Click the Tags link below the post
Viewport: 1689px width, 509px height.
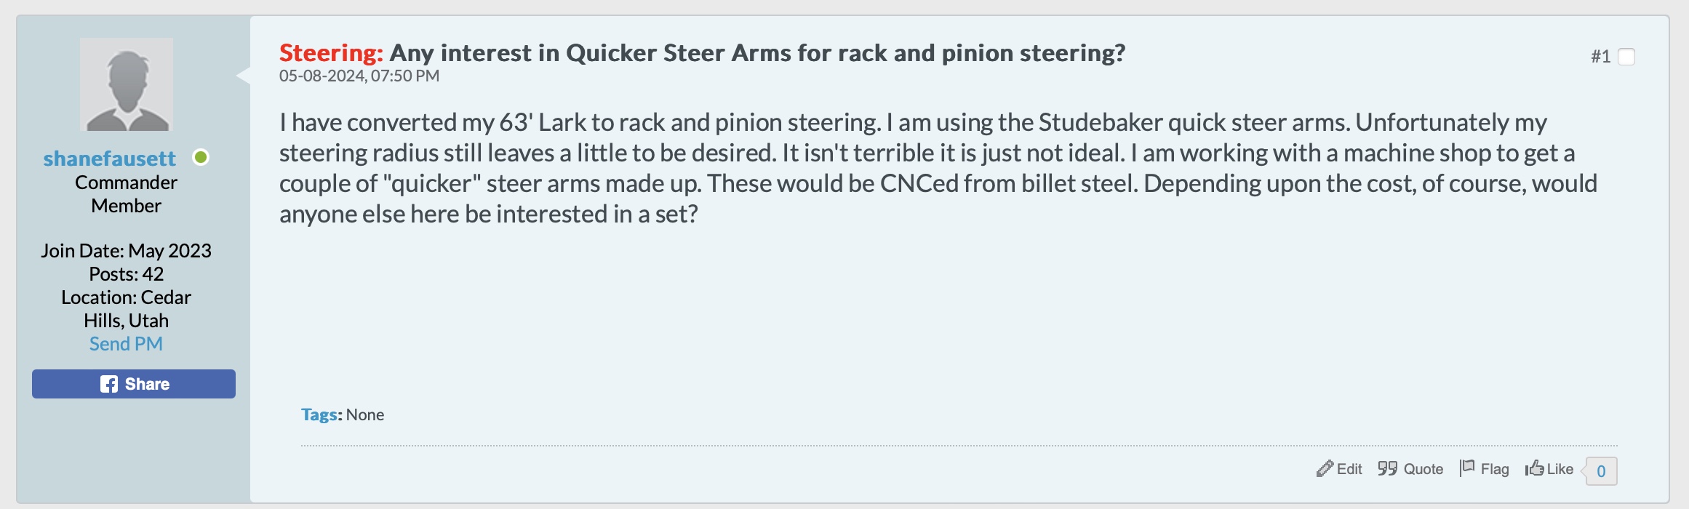(x=319, y=414)
